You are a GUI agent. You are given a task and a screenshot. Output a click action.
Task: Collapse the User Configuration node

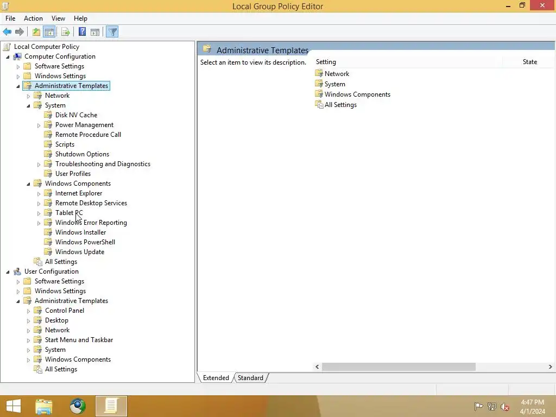pyautogui.click(x=8, y=271)
